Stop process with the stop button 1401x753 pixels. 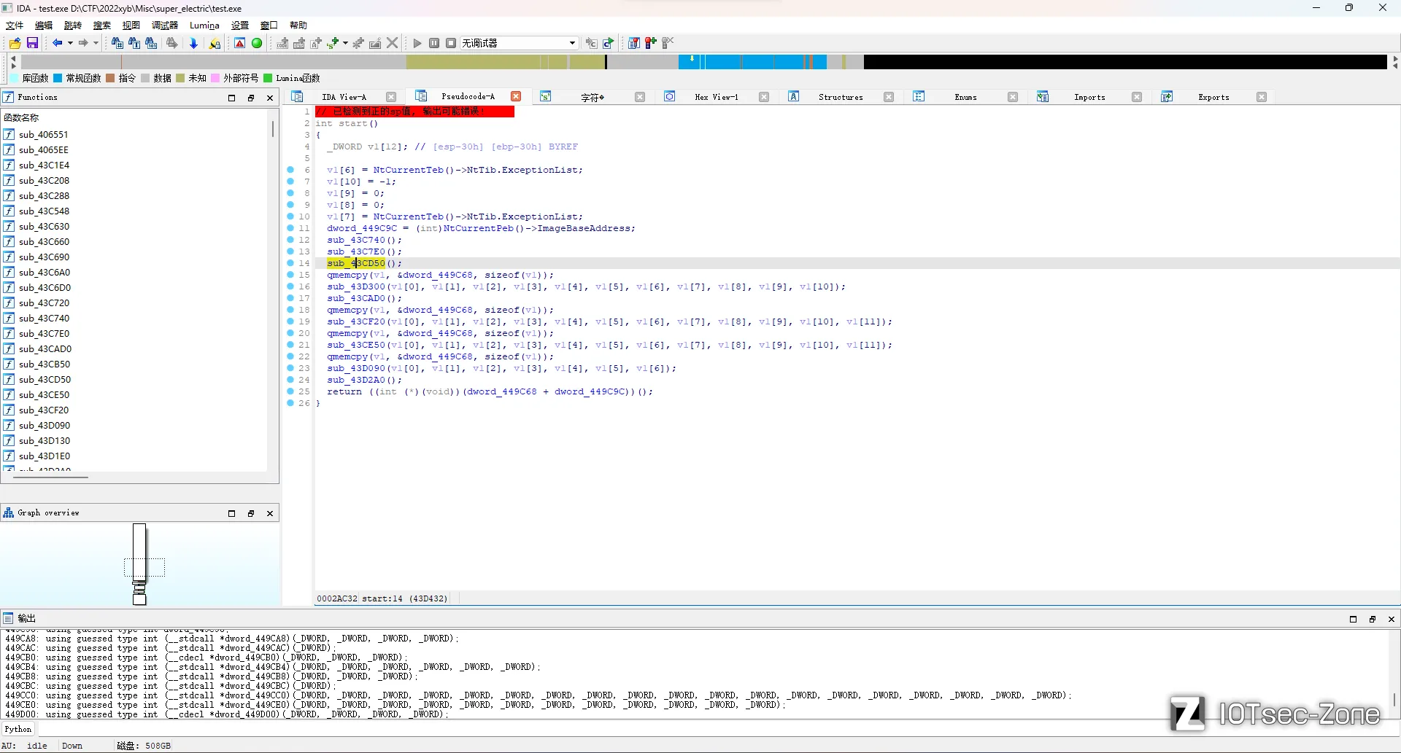[451, 44]
